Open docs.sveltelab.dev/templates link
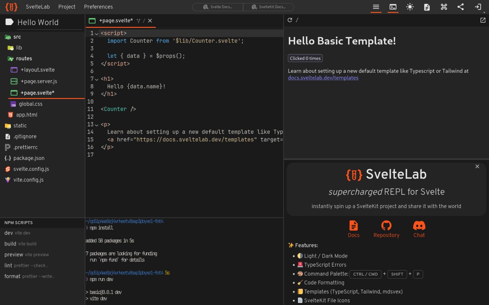Image resolution: width=489 pixels, height=305 pixels. click(x=323, y=78)
